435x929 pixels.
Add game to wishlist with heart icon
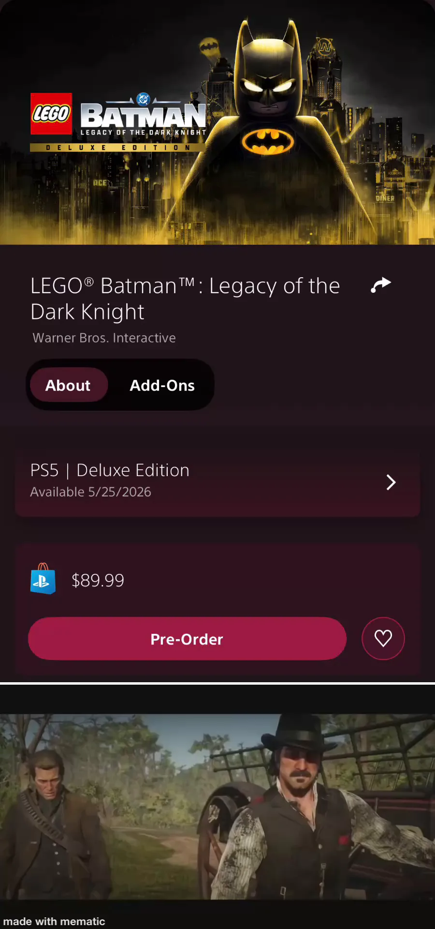coord(383,638)
